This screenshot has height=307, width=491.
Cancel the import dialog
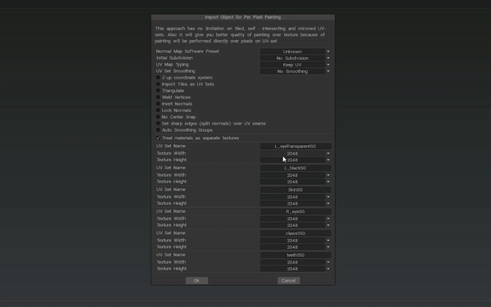[x=288, y=281]
